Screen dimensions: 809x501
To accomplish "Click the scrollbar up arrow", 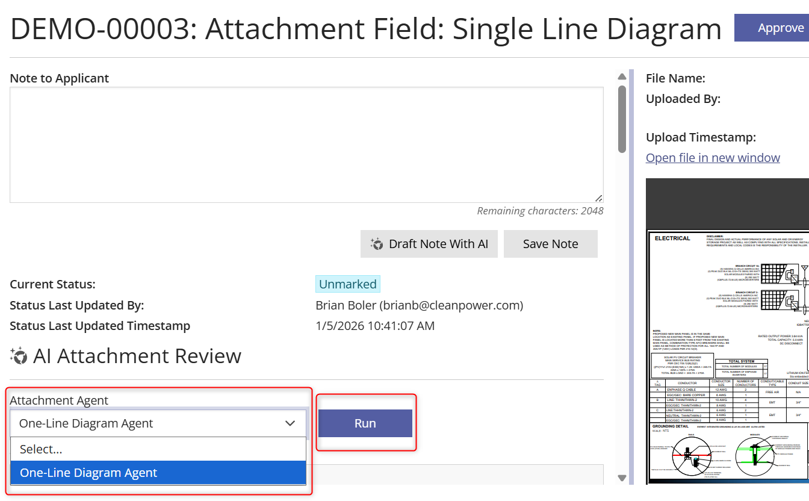I will pos(622,76).
